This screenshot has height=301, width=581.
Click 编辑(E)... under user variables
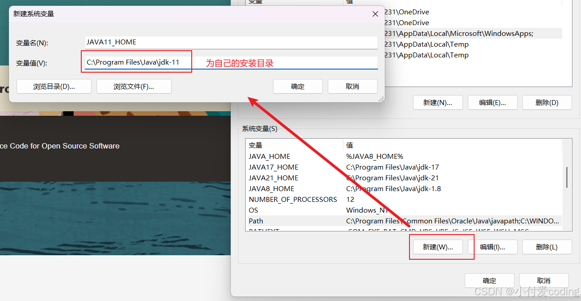pyautogui.click(x=493, y=102)
